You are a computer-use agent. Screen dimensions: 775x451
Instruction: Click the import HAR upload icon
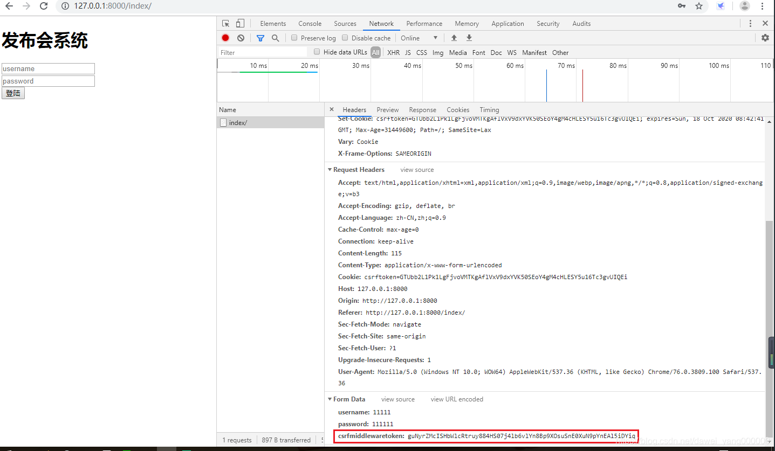454,38
